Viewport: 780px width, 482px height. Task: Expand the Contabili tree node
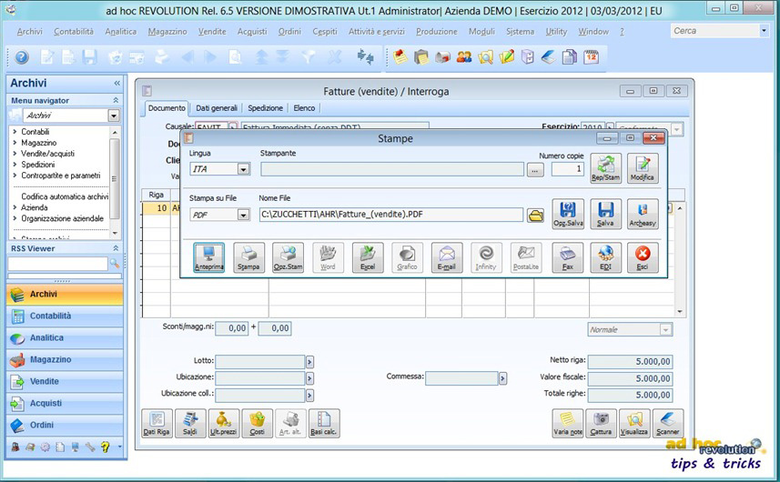(15, 132)
